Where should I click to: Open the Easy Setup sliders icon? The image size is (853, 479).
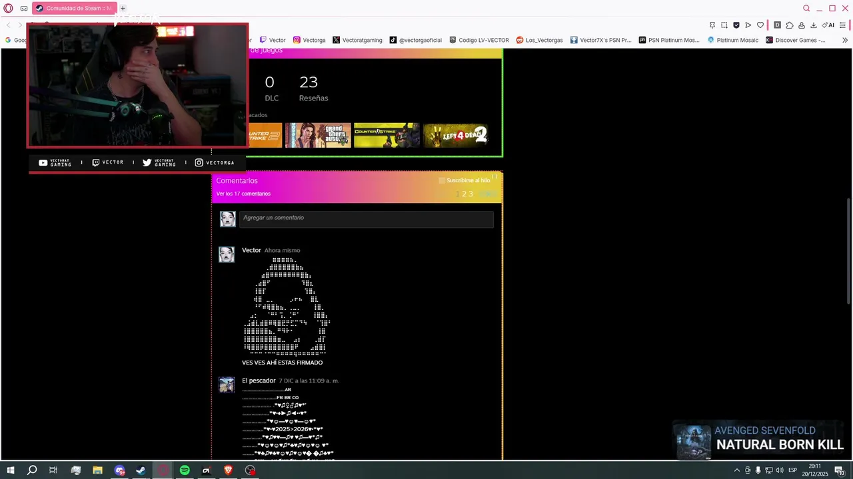click(843, 25)
